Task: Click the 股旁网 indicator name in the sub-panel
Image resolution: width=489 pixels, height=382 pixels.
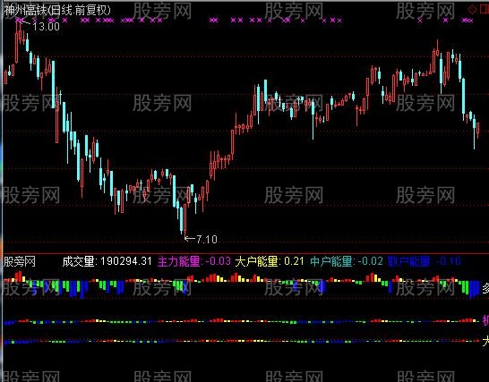Action: point(20,261)
